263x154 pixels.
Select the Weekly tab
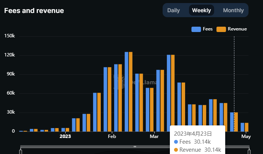coord(201,10)
